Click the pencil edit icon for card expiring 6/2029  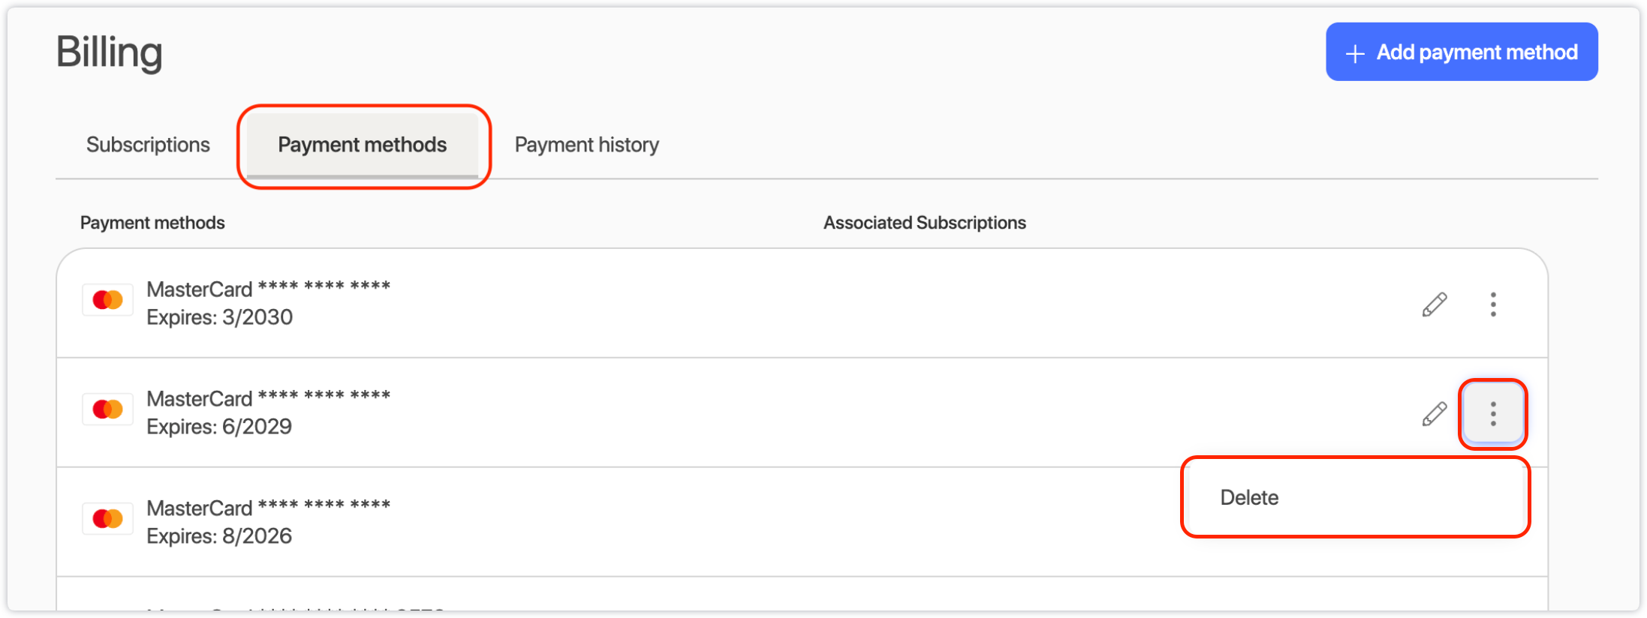(1434, 414)
